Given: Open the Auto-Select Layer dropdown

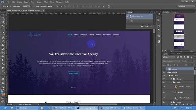Looking at the screenshot, I should tap(26, 6).
